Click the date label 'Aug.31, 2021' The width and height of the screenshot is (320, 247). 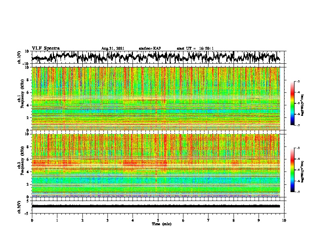pyautogui.click(x=113, y=48)
